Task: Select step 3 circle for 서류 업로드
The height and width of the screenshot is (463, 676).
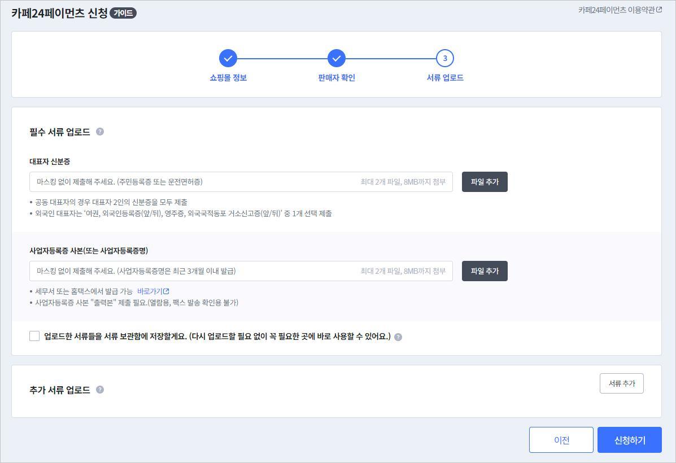Action: pos(445,58)
